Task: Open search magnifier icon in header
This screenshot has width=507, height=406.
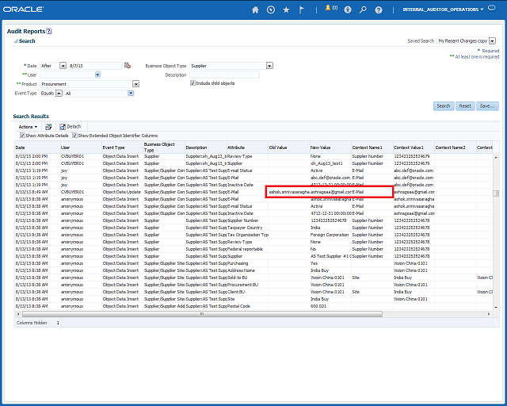Action: coord(363,10)
